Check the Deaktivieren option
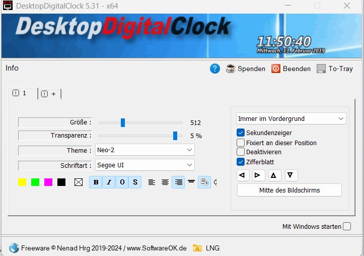This screenshot has height=256, width=364. [x=241, y=152]
